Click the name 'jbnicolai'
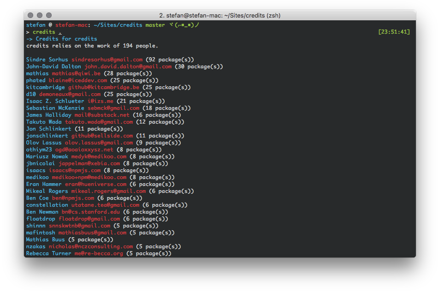Image resolution: width=444 pixels, height=293 pixels. (x=41, y=163)
